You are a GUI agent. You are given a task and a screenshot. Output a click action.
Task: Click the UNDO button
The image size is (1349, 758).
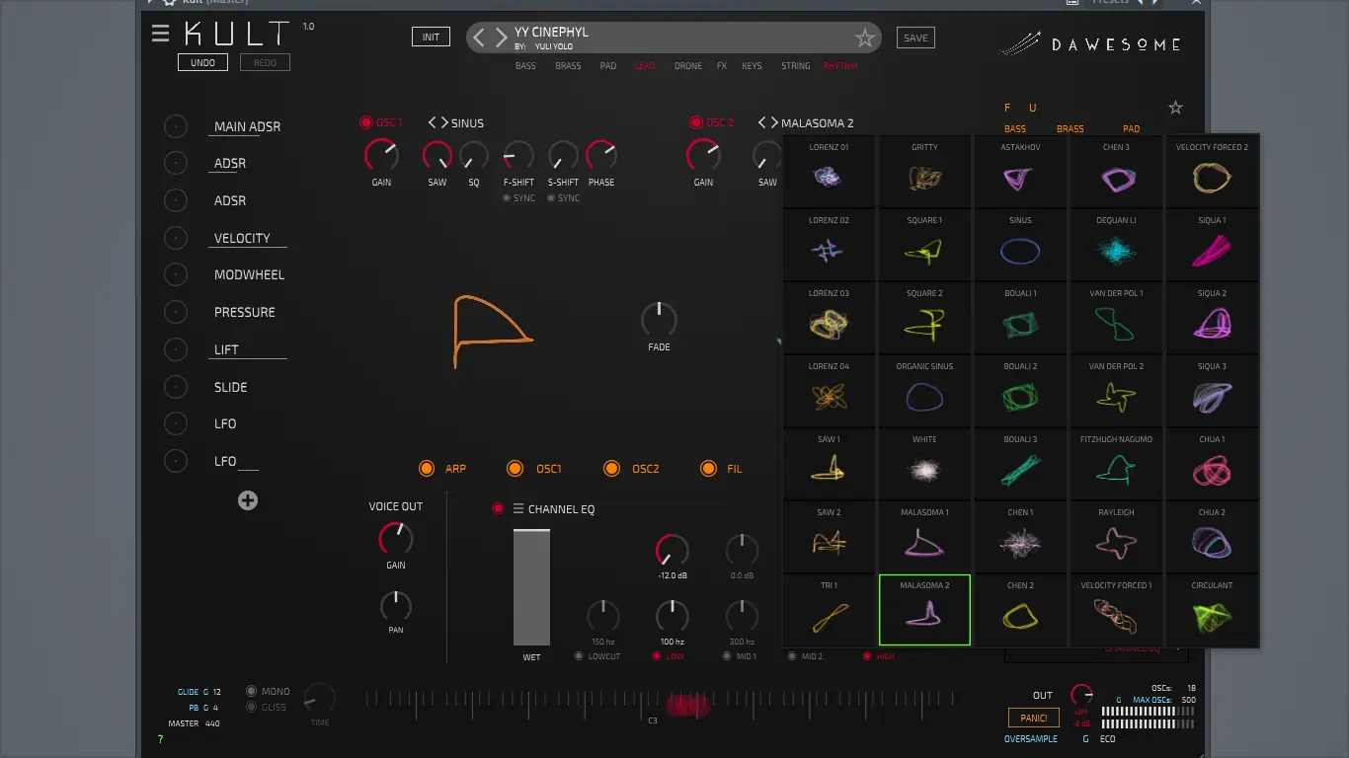[202, 62]
